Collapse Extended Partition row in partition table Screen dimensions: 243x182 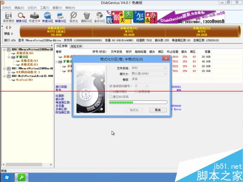56,62
